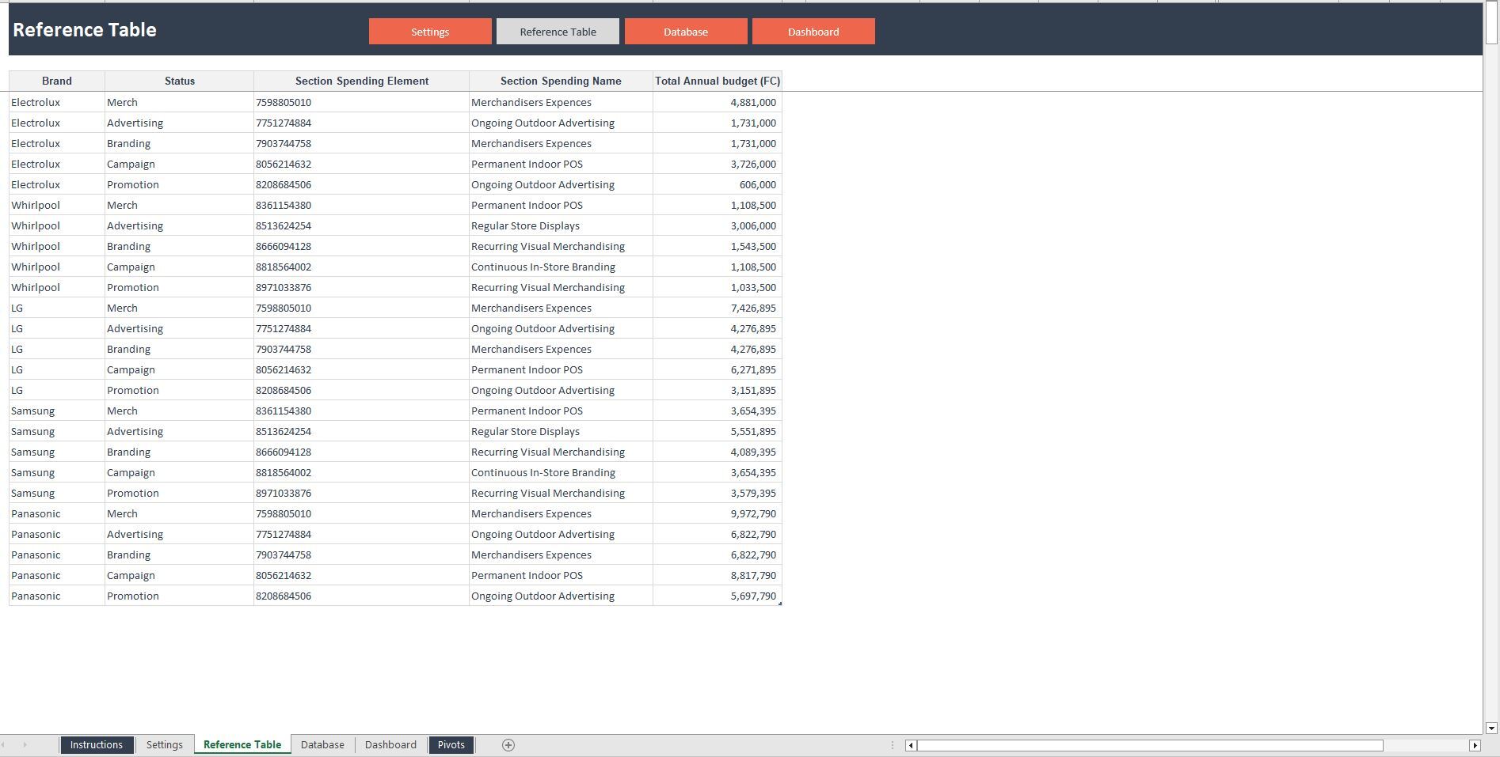Select the Status column header cell
The height and width of the screenshot is (757, 1500).
(180, 81)
